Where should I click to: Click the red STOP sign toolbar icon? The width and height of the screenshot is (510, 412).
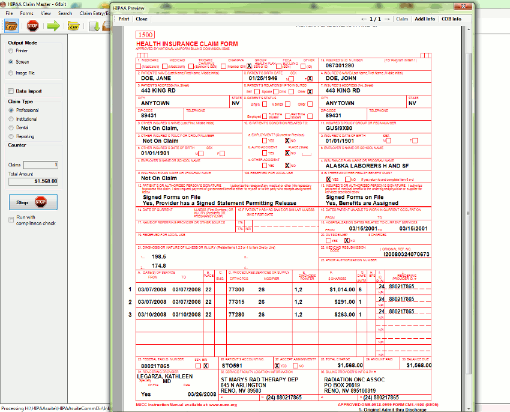pos(33,26)
